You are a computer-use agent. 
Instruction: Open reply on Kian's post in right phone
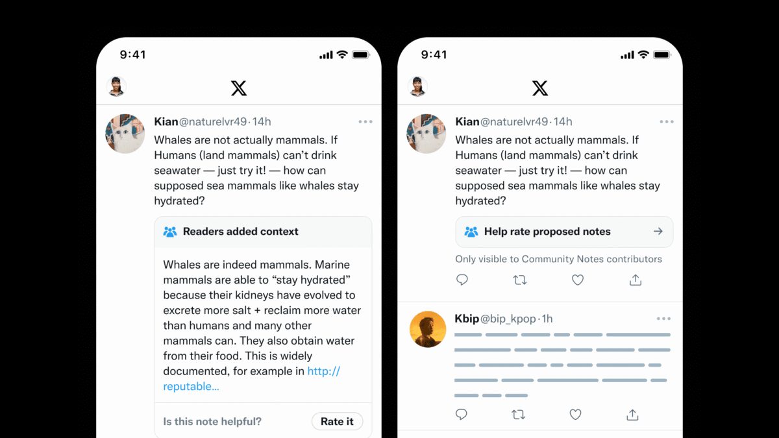pos(462,280)
